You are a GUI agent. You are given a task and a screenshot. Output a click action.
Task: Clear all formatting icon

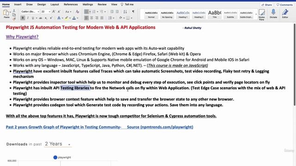click(x=77, y=12)
